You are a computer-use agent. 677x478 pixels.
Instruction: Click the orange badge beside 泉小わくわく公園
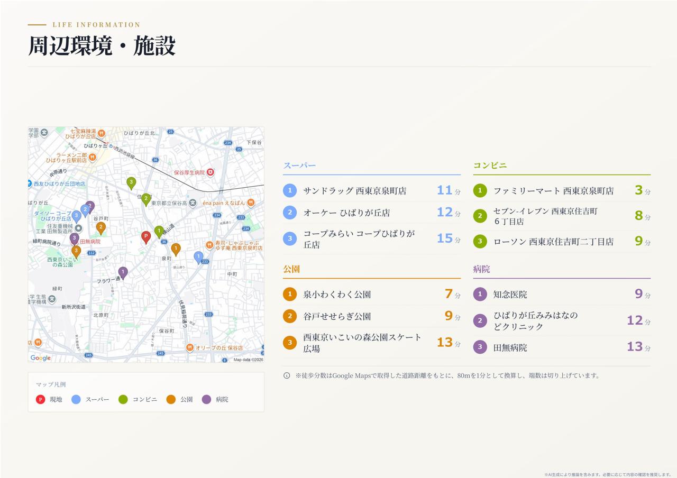pyautogui.click(x=290, y=294)
